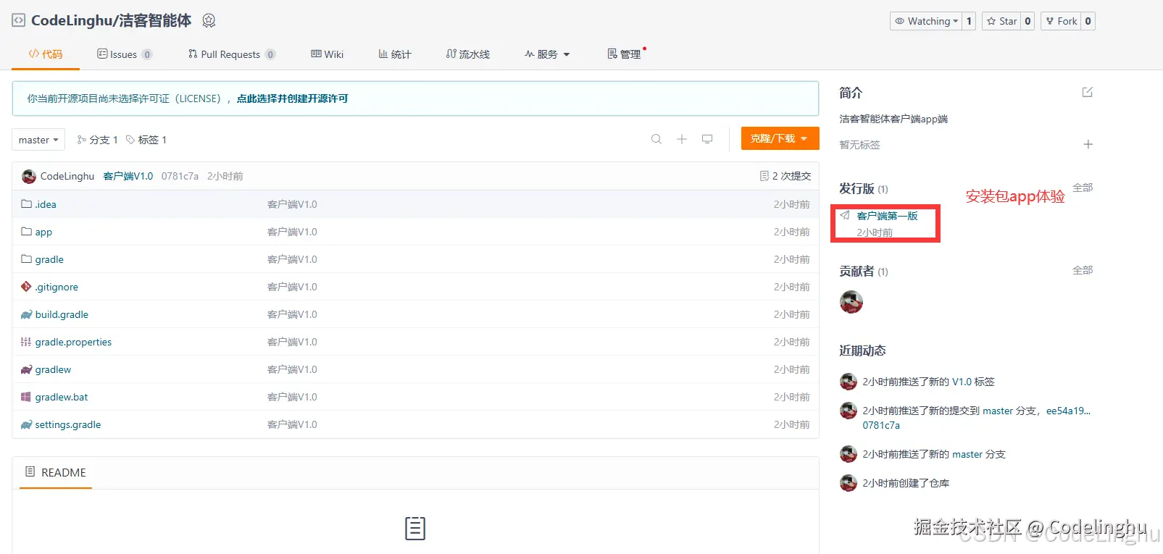Click commit message 客户端V1.0 in app row
Image resolution: width=1163 pixels, height=554 pixels.
[x=292, y=232]
